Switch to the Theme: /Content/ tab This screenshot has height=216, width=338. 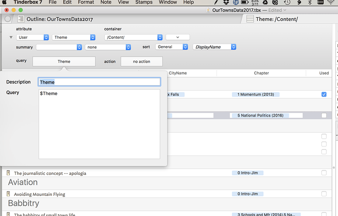click(x=289, y=19)
